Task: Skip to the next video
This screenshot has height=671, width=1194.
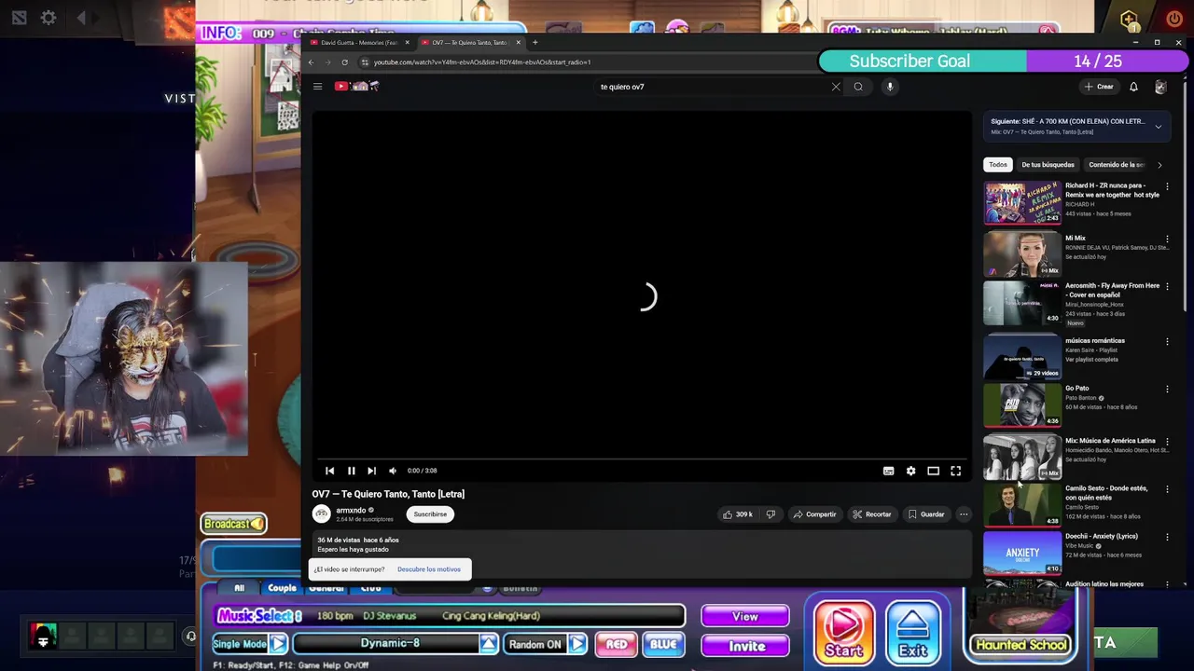Action: tap(371, 471)
